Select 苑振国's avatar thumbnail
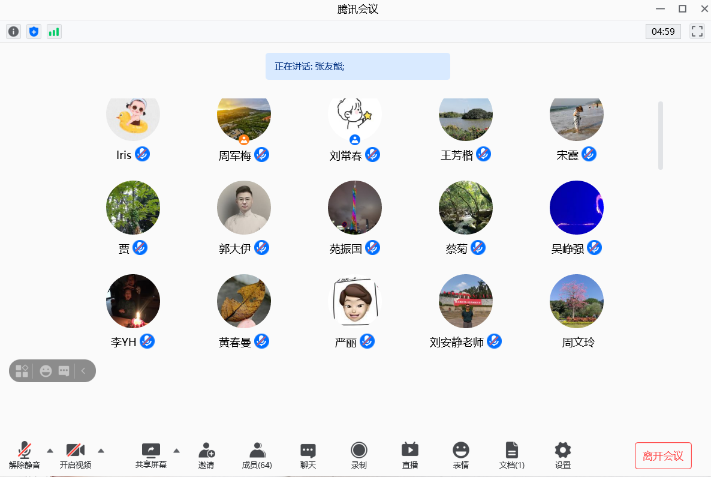 coord(355,208)
